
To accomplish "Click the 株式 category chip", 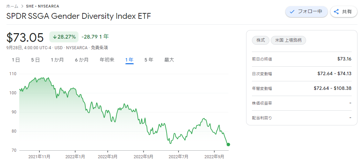I will [x=260, y=40].
